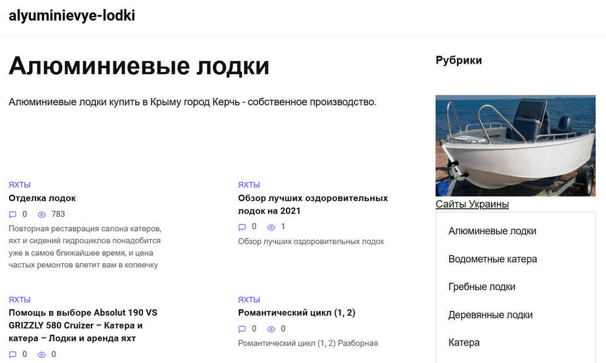This screenshot has height=363, width=606.
Task: Select Алюминиевые лодки in the rubric list
Action: (x=492, y=231)
